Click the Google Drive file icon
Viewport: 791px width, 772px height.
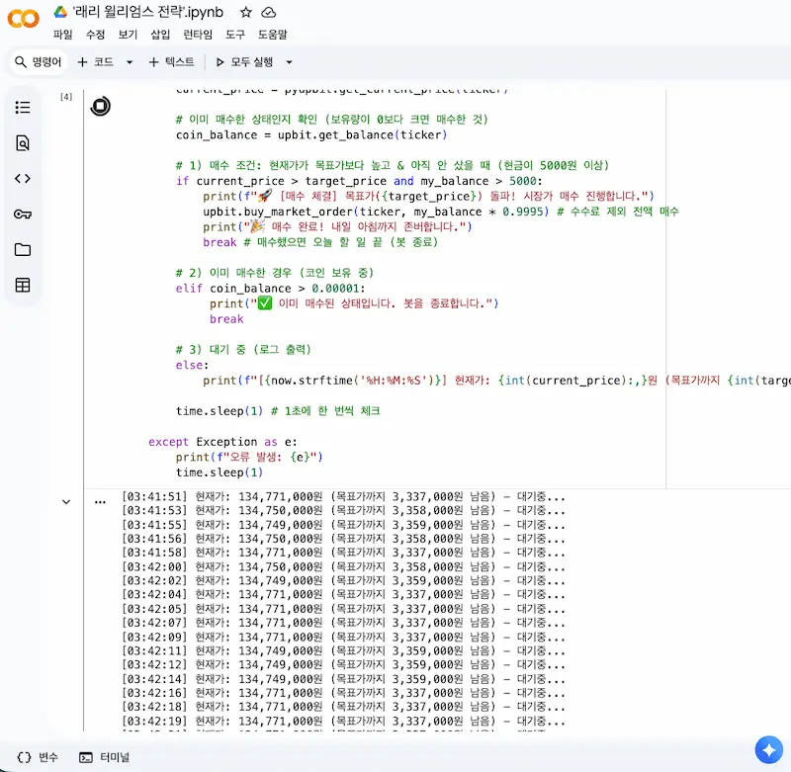click(60, 12)
